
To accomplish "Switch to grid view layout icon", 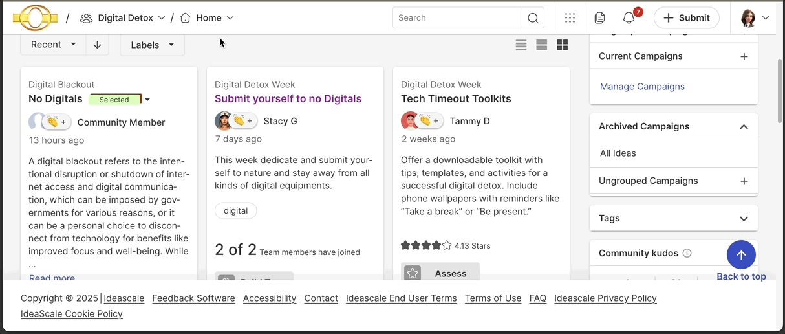I will point(563,45).
